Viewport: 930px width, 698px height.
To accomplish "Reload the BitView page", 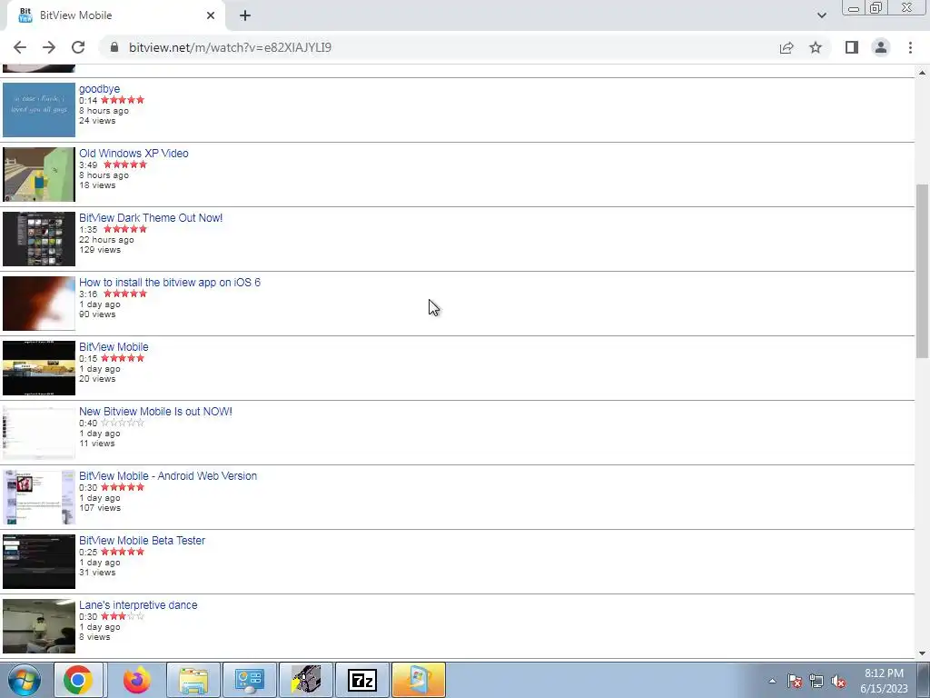I will (78, 47).
